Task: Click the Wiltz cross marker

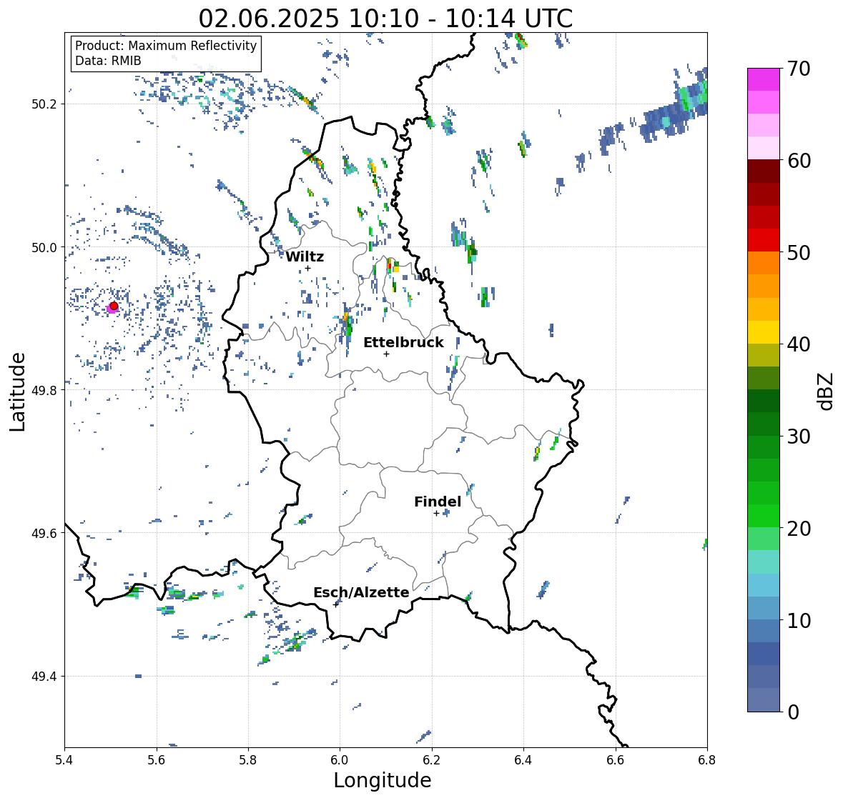Action: (x=307, y=269)
